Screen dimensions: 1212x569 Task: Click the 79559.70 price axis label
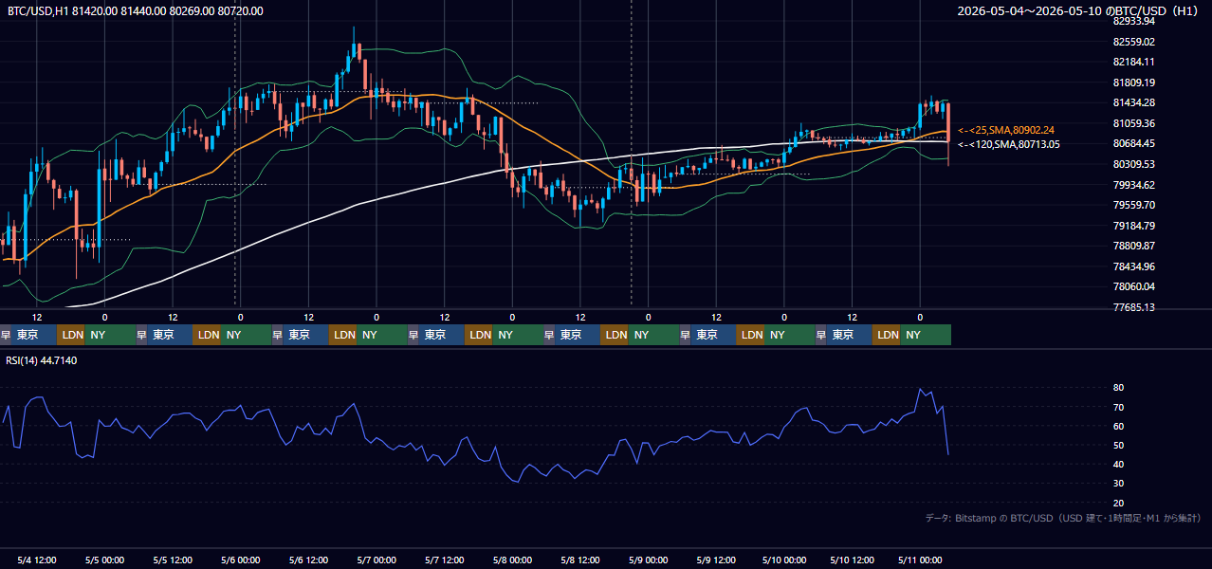pyautogui.click(x=1133, y=205)
